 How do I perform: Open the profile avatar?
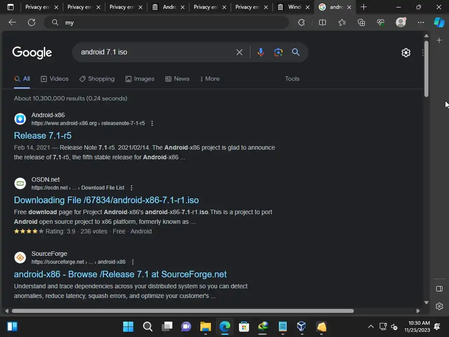[x=401, y=22]
